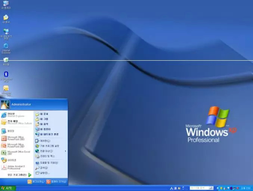The image size is (253, 191).
Task: Click 컴퓨터 끄기 (Turn Off Computer) button
Action: coord(56,182)
